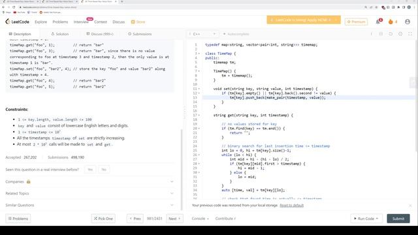Submit the solution

(x=398, y=219)
